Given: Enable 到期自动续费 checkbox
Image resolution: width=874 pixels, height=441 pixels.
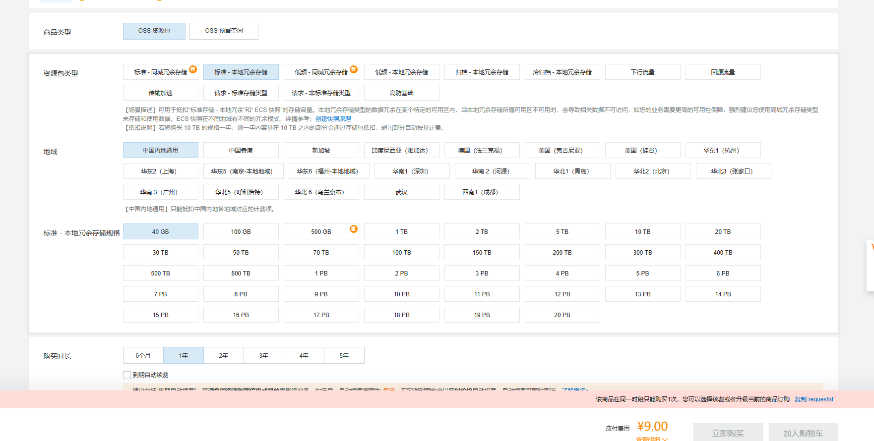Looking at the screenshot, I should [127, 375].
